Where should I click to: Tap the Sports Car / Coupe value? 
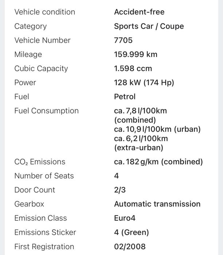click(149, 26)
